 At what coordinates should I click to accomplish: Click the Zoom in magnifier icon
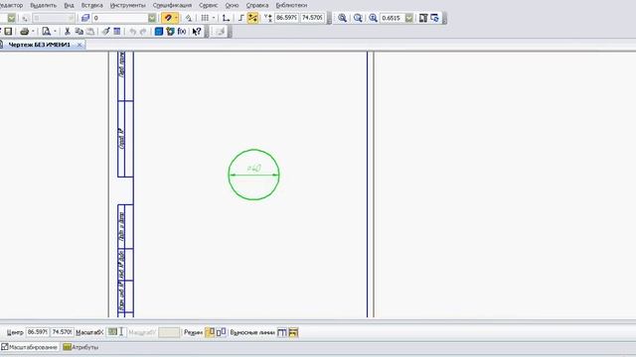(374, 18)
